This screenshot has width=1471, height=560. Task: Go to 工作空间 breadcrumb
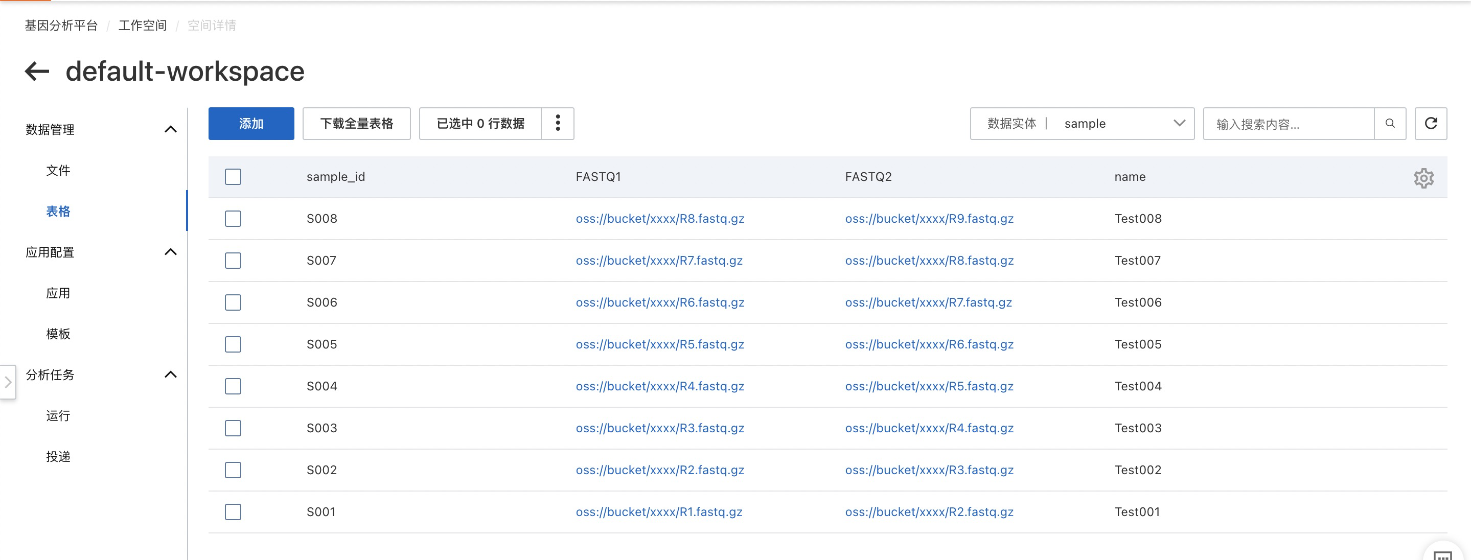[143, 25]
